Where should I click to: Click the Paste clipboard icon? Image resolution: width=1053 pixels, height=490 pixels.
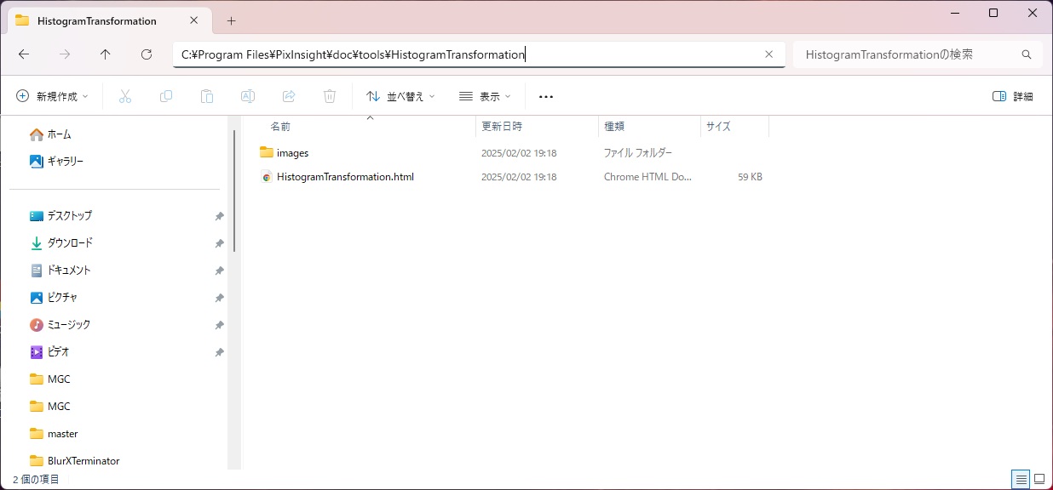click(207, 96)
